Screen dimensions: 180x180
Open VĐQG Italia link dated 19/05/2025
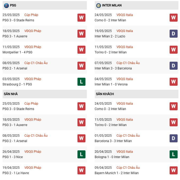[124, 31]
